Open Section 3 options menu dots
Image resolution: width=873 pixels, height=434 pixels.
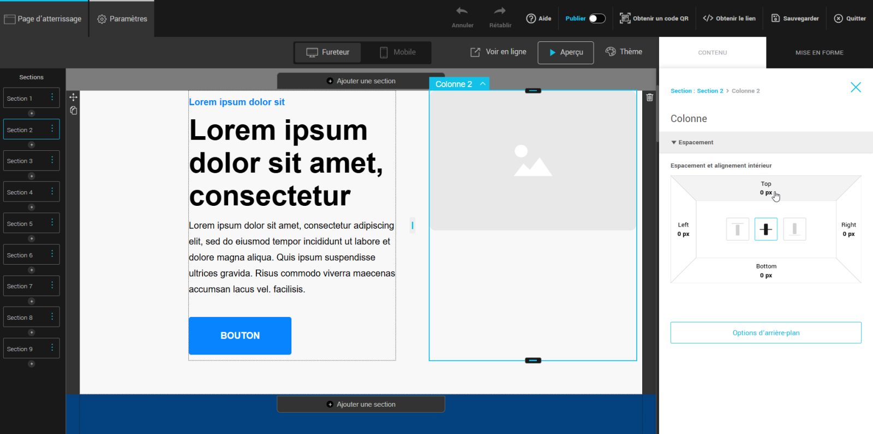[x=52, y=160]
